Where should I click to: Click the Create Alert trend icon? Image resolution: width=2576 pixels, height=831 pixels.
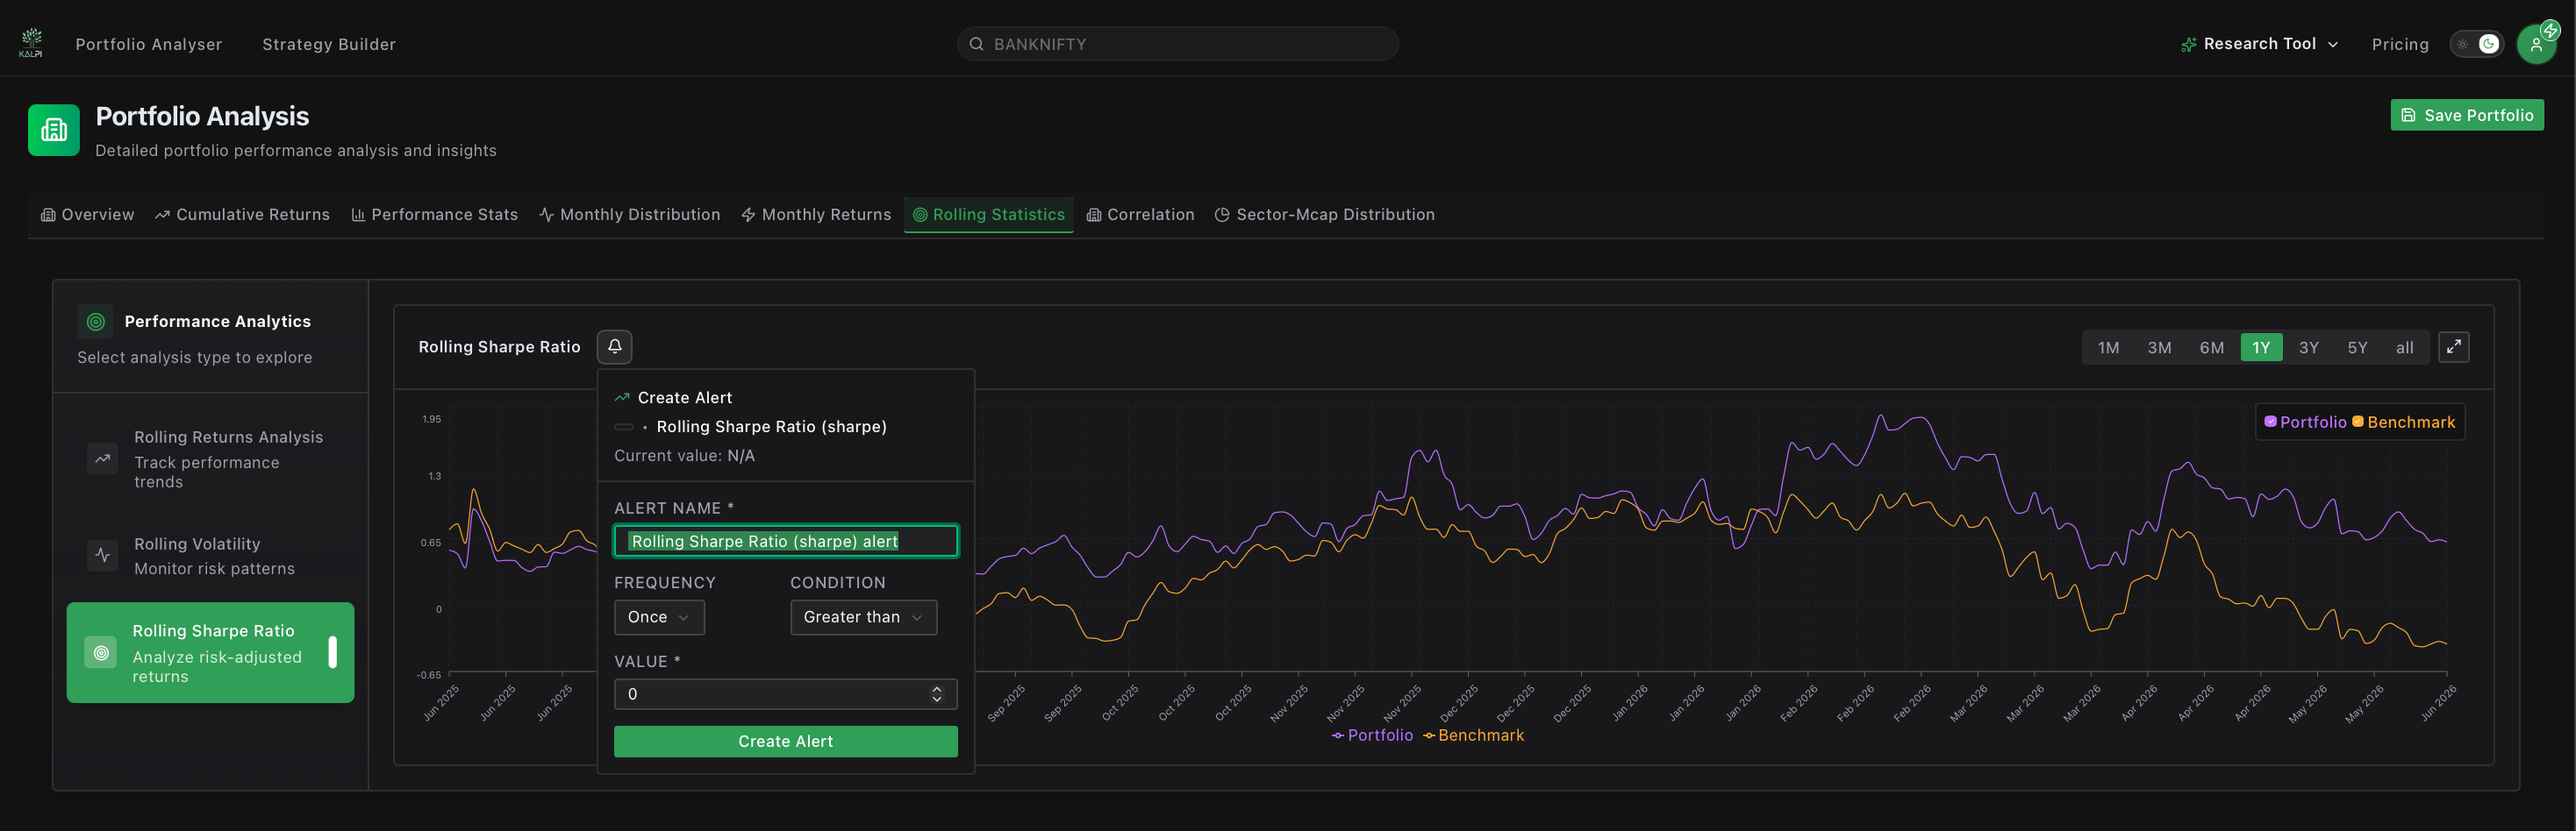(622, 397)
